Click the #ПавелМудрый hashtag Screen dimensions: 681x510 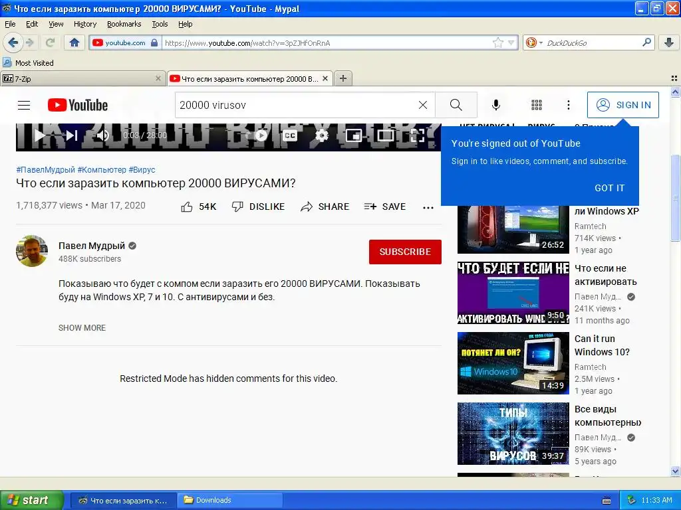46,170
